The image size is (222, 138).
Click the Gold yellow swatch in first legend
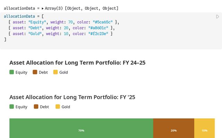coord(55,72)
